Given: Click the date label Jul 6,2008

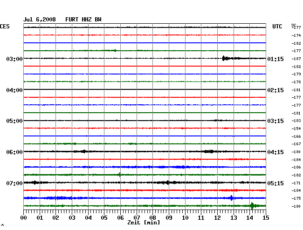Looking at the screenshot, I should click(40, 20).
